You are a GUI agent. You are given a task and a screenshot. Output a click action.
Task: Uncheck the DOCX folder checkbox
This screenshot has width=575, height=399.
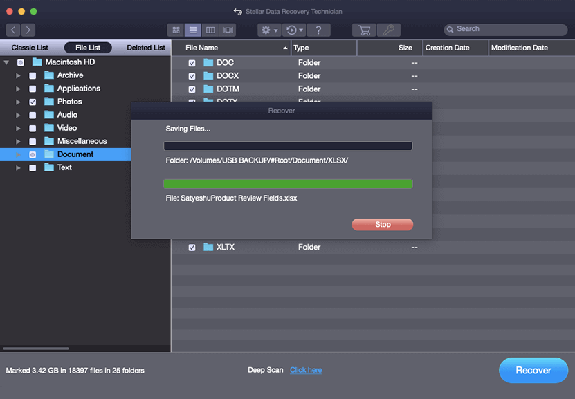(192, 76)
